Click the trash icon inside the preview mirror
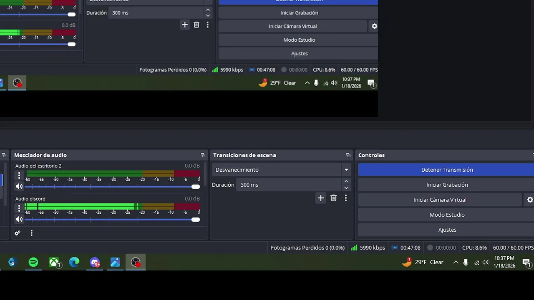This screenshot has height=300, width=534. [x=196, y=25]
